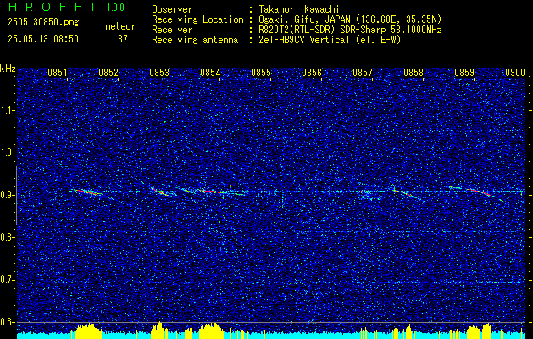Click the meteor count value 37
Viewport: 533px width, 339px height.
(123, 39)
